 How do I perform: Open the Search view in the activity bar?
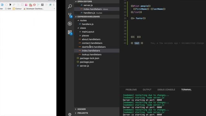pyautogui.click(x=70, y=6)
